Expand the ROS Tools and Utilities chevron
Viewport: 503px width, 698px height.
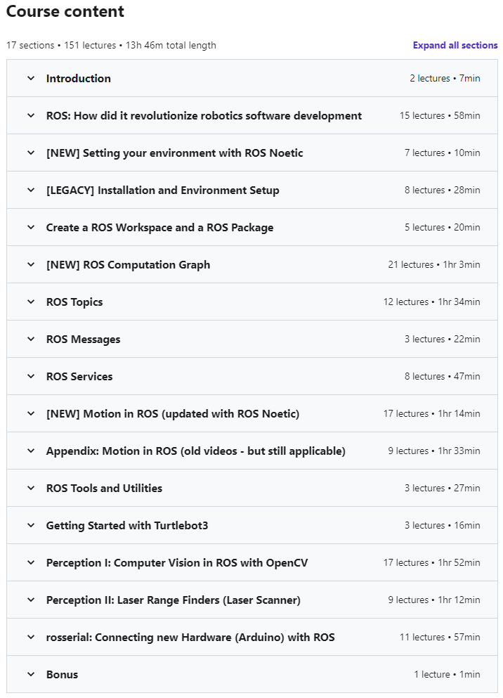pos(31,488)
